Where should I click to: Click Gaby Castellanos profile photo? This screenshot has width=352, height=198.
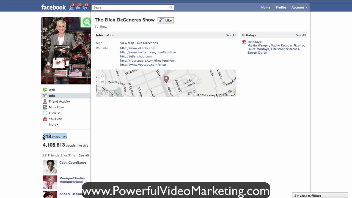[x=50, y=167]
